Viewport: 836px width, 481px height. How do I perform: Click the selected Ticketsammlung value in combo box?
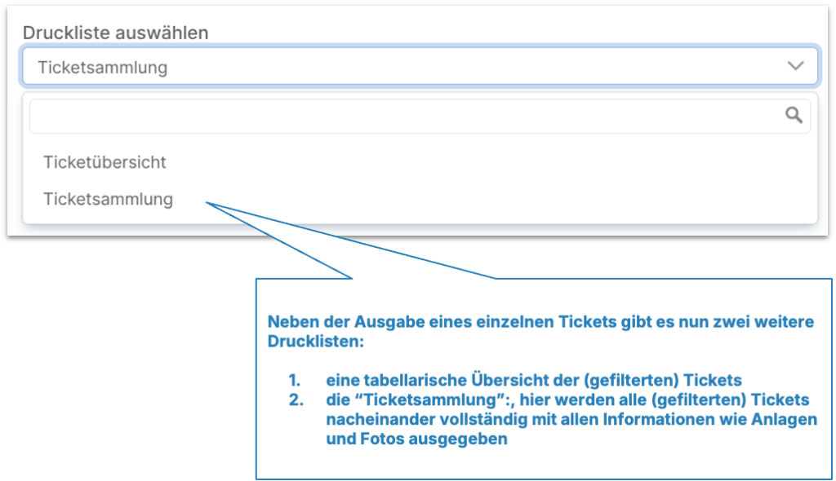click(x=102, y=68)
